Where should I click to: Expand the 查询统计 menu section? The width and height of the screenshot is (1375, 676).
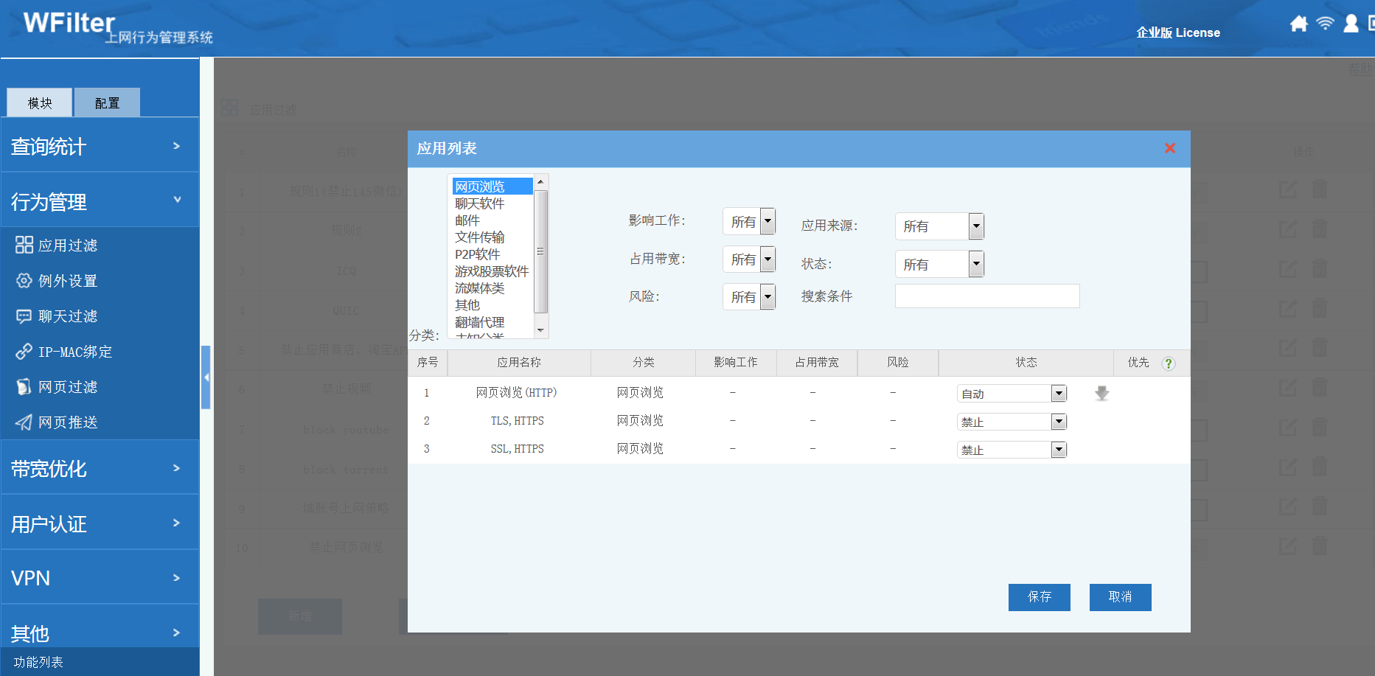[x=100, y=146]
